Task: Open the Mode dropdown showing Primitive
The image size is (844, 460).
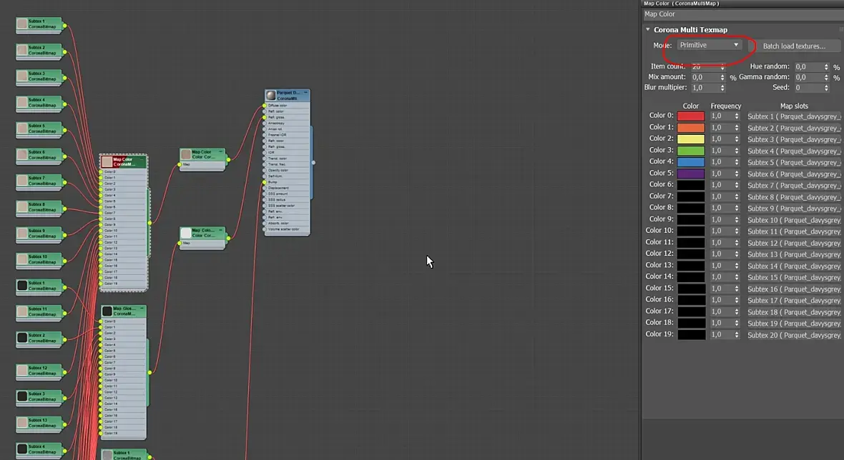Action: pos(710,45)
